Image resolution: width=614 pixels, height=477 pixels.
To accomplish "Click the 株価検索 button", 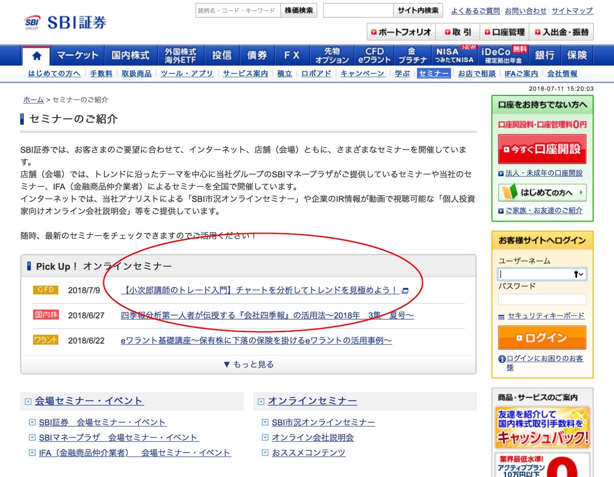I will point(299,10).
